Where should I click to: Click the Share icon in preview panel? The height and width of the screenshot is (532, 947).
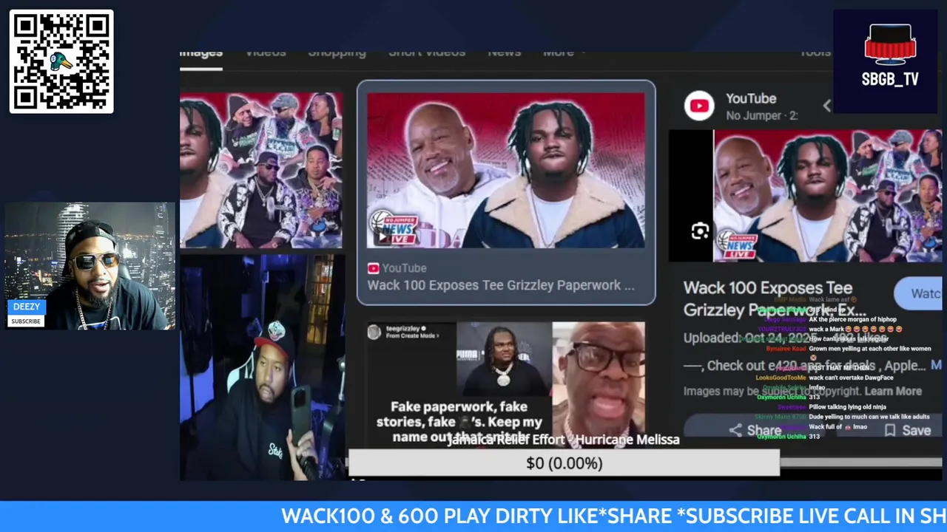point(735,430)
